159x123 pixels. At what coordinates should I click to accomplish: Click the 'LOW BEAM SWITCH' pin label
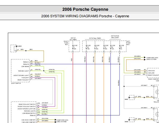[29, 113]
